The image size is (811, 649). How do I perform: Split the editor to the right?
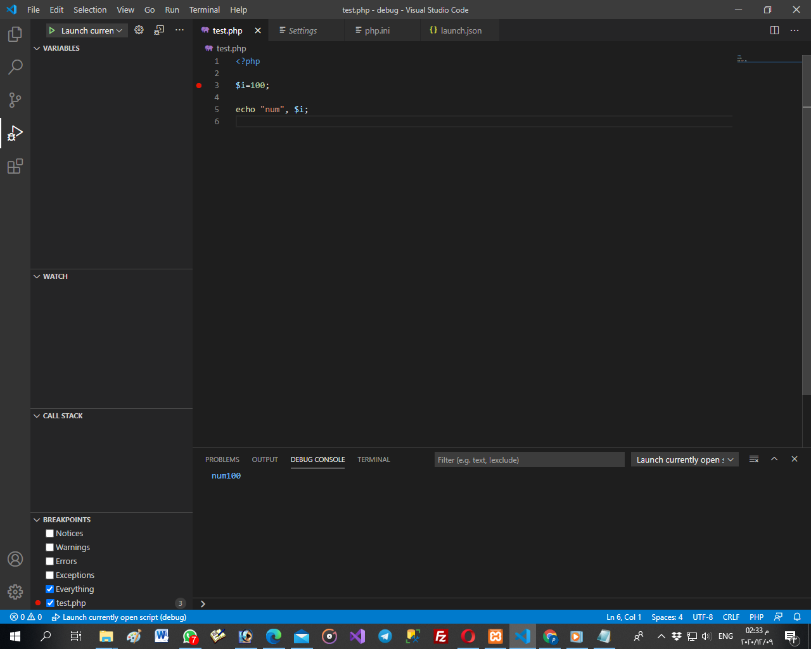774,30
